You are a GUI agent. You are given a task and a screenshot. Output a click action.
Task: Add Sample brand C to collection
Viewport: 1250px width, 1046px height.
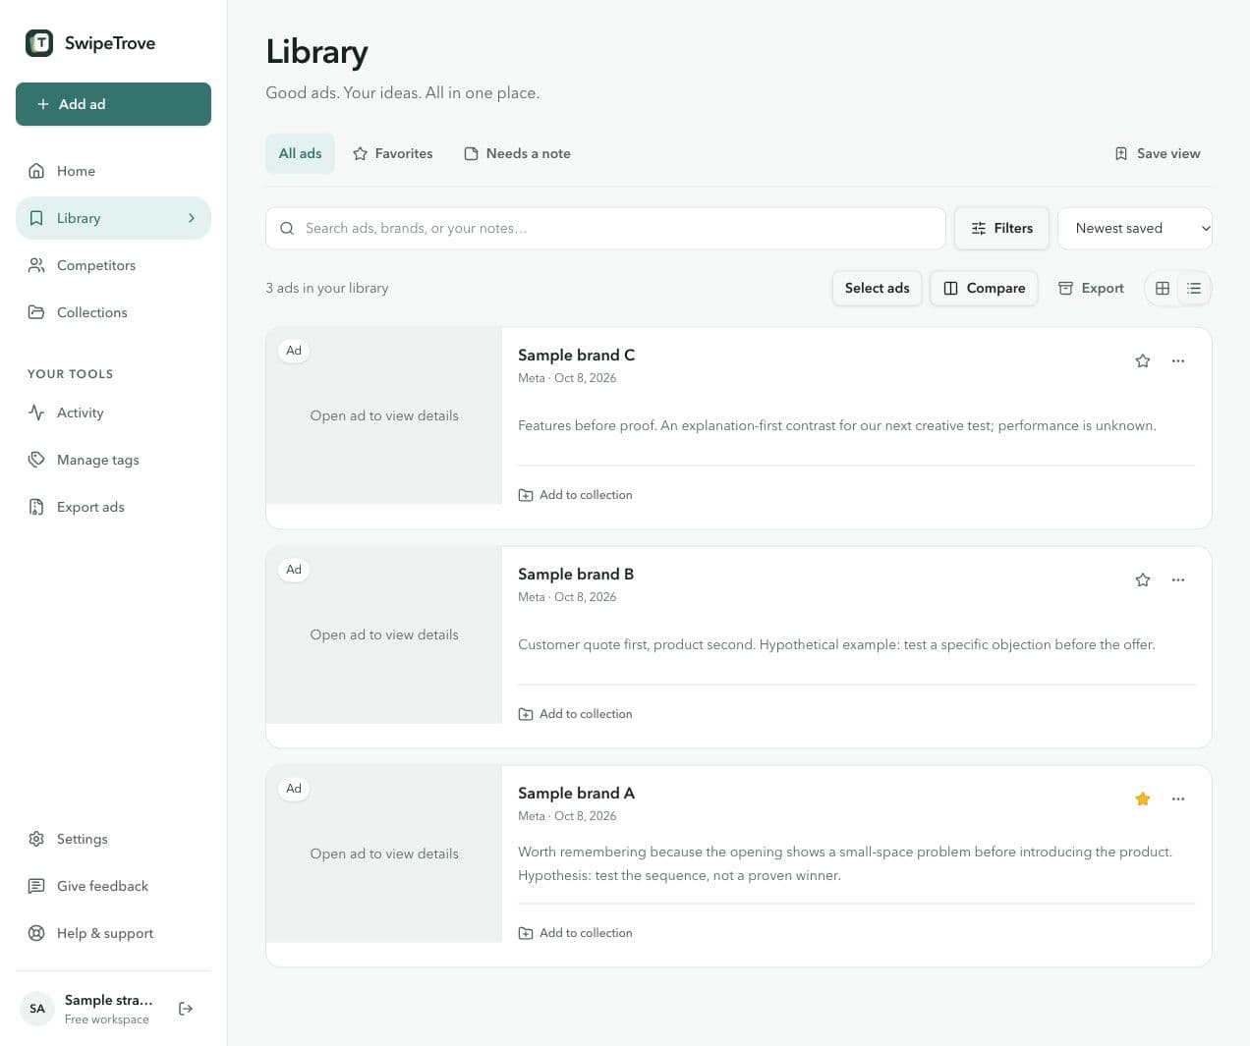[575, 495]
